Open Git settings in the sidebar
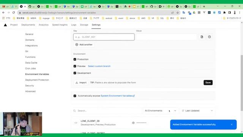 point(27,51)
